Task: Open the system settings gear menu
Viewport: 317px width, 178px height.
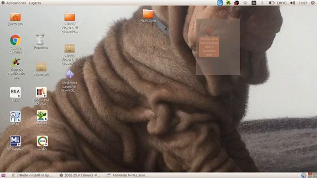Action: pos(313,3)
